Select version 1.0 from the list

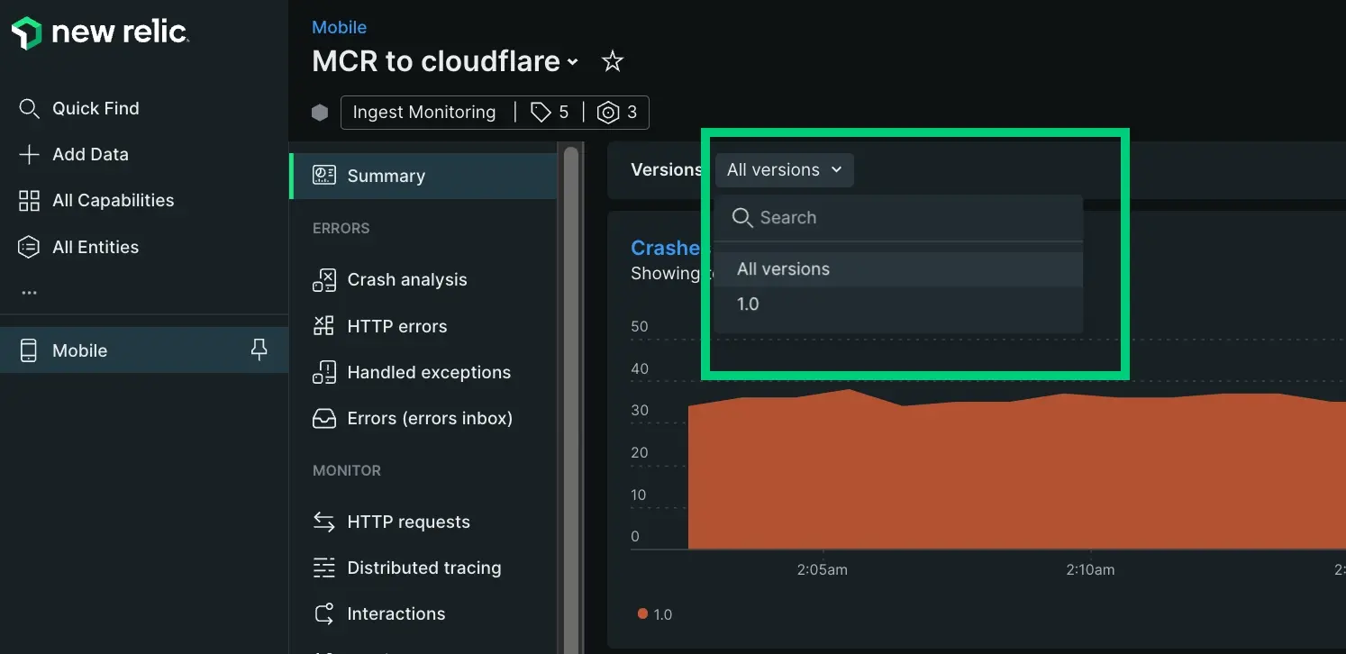point(748,304)
